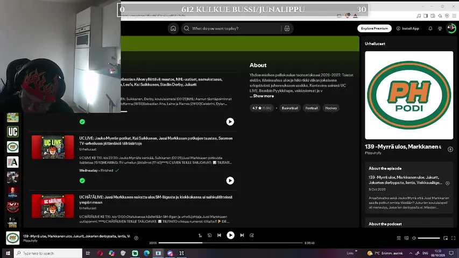The width and height of the screenshot is (459, 258).
Task: Select the Hockey category chip
Action: point(331,108)
